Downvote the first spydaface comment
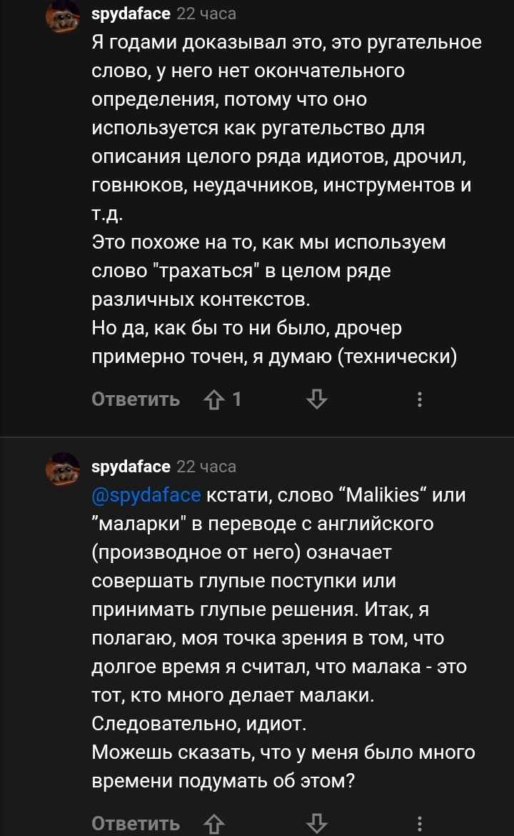Screen dimensions: 514x836 coord(316,399)
